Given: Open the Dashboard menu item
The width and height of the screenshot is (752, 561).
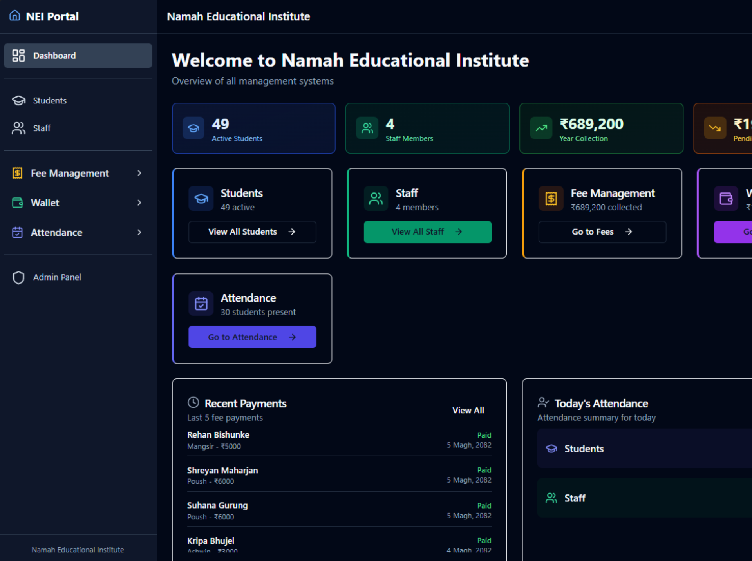Looking at the screenshot, I should (78, 56).
